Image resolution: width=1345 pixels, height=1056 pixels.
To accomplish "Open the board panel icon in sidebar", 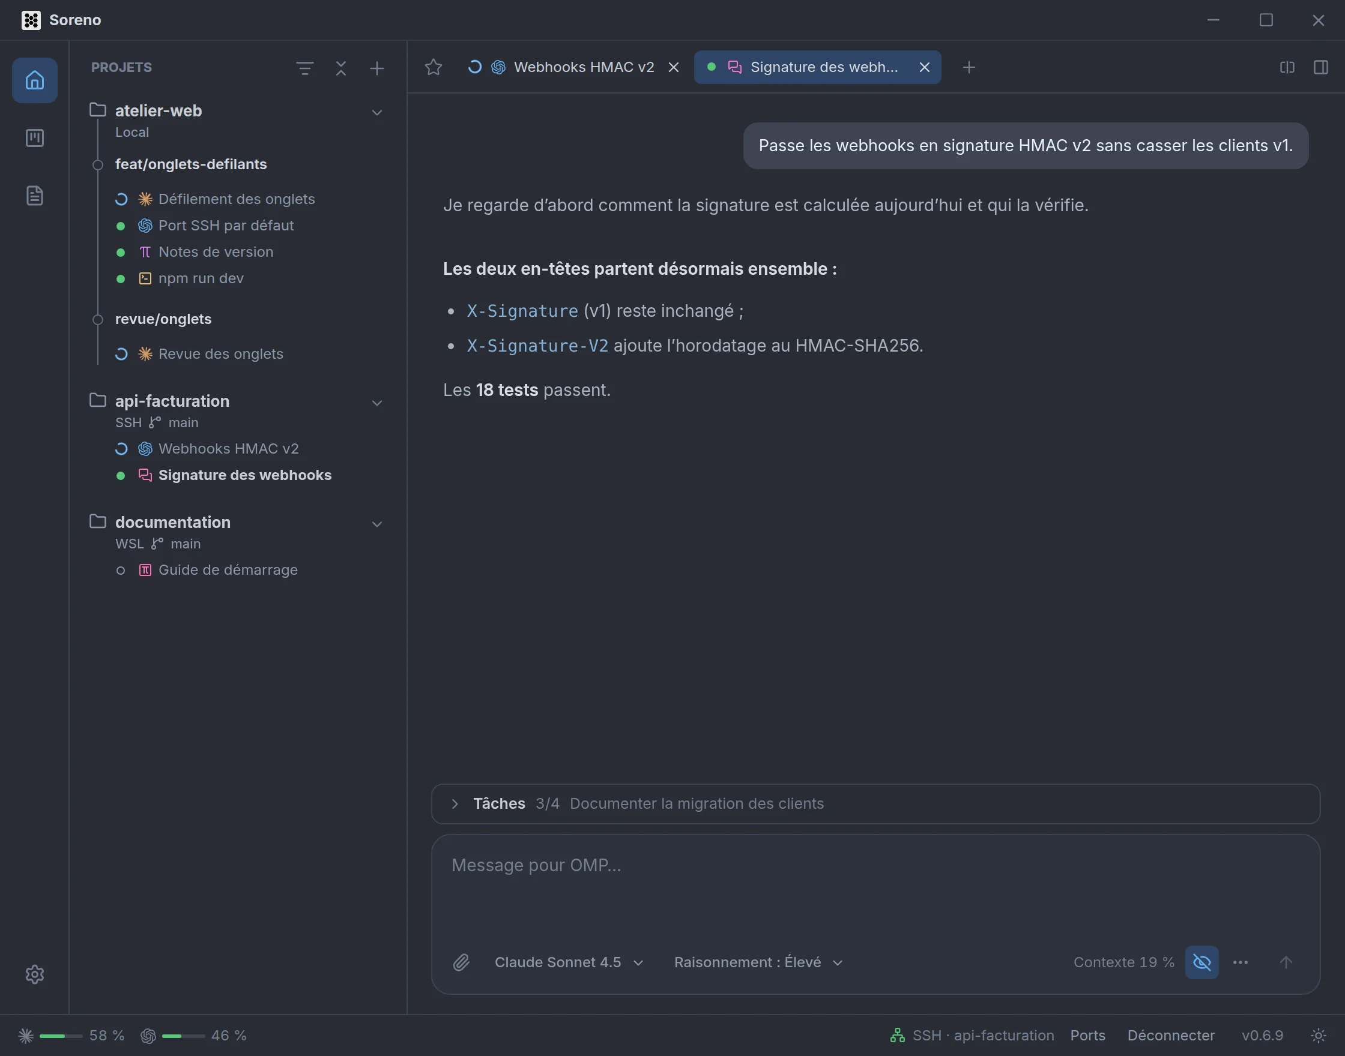I will (35, 138).
